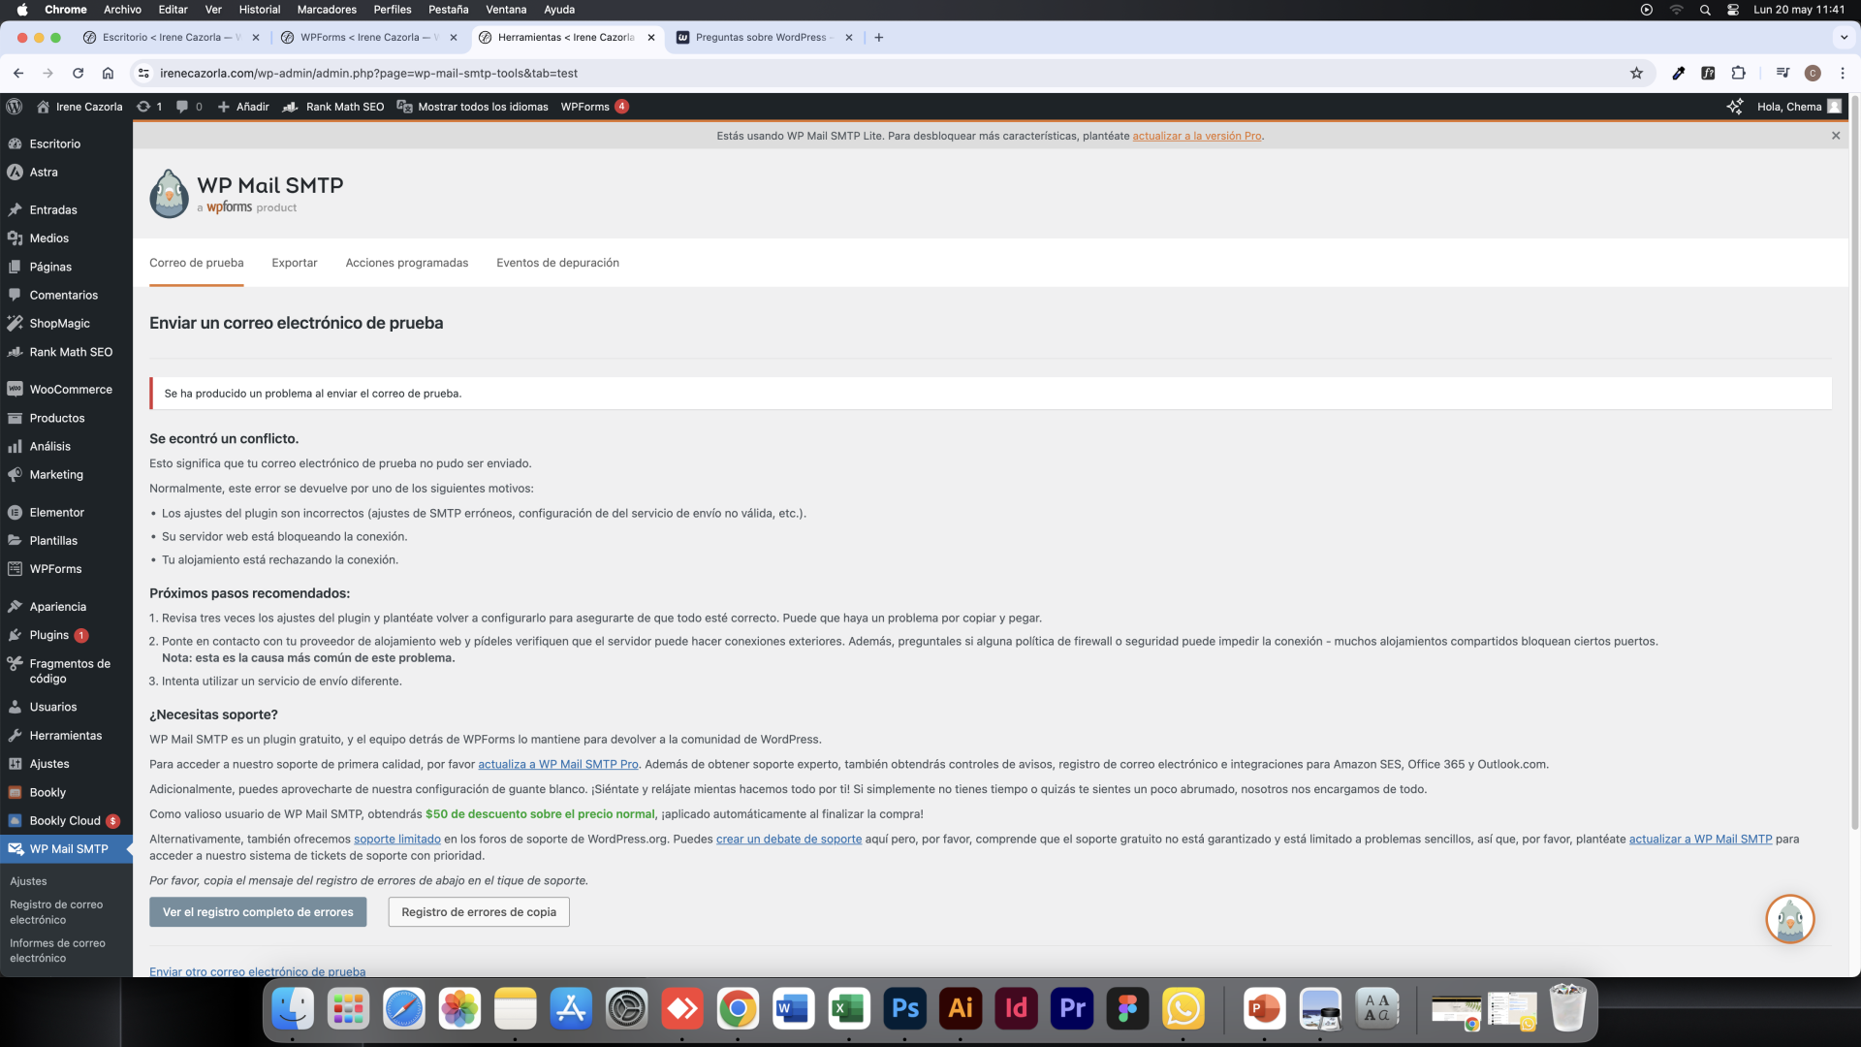Open the soporte limitado link
Viewport: 1861px width, 1047px height.
(397, 839)
